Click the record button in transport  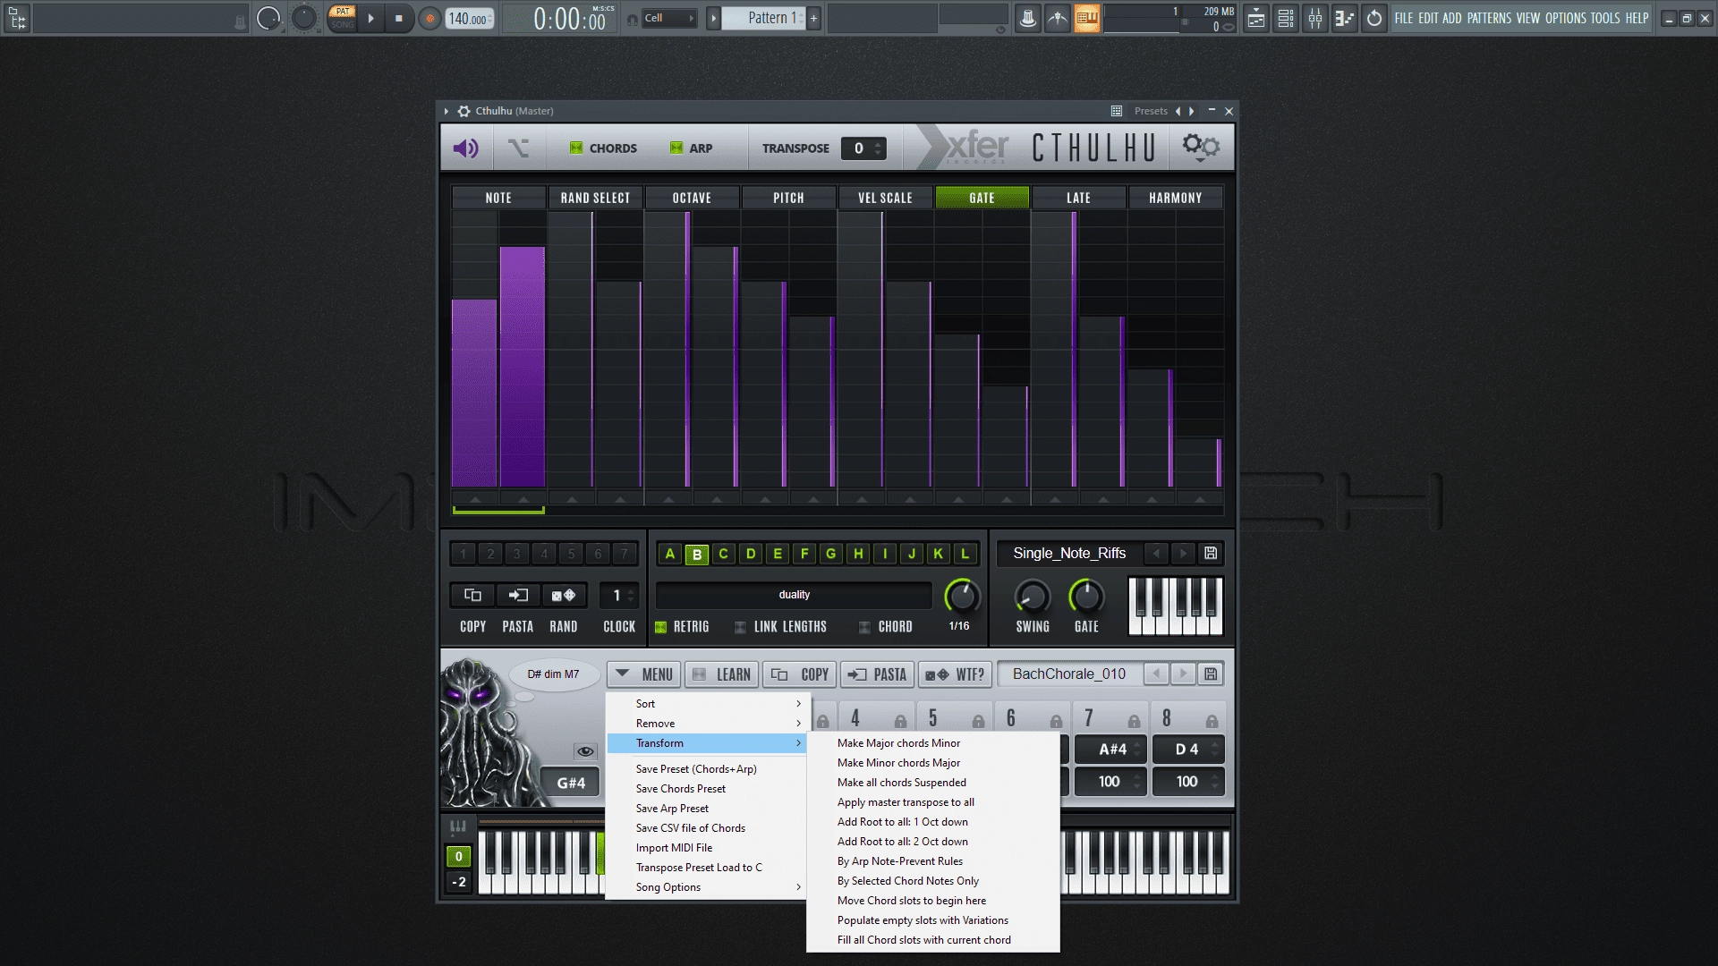coord(429,18)
